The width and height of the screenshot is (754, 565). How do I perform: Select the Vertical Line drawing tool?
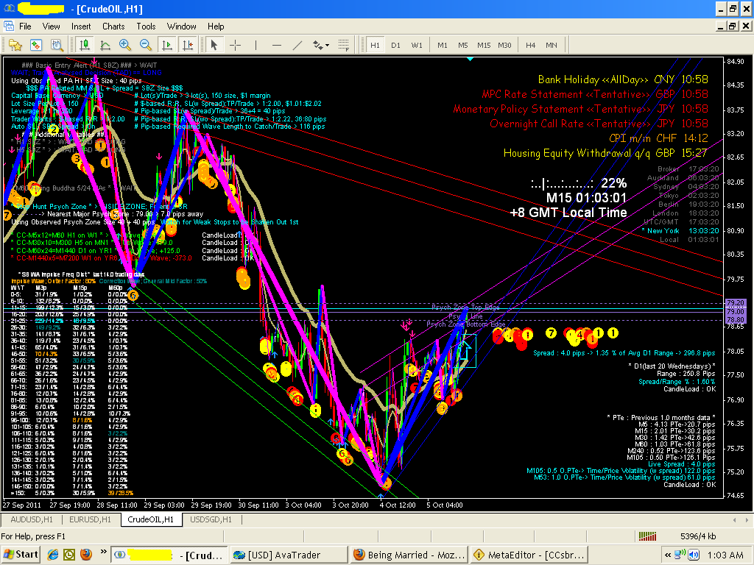tap(256, 45)
